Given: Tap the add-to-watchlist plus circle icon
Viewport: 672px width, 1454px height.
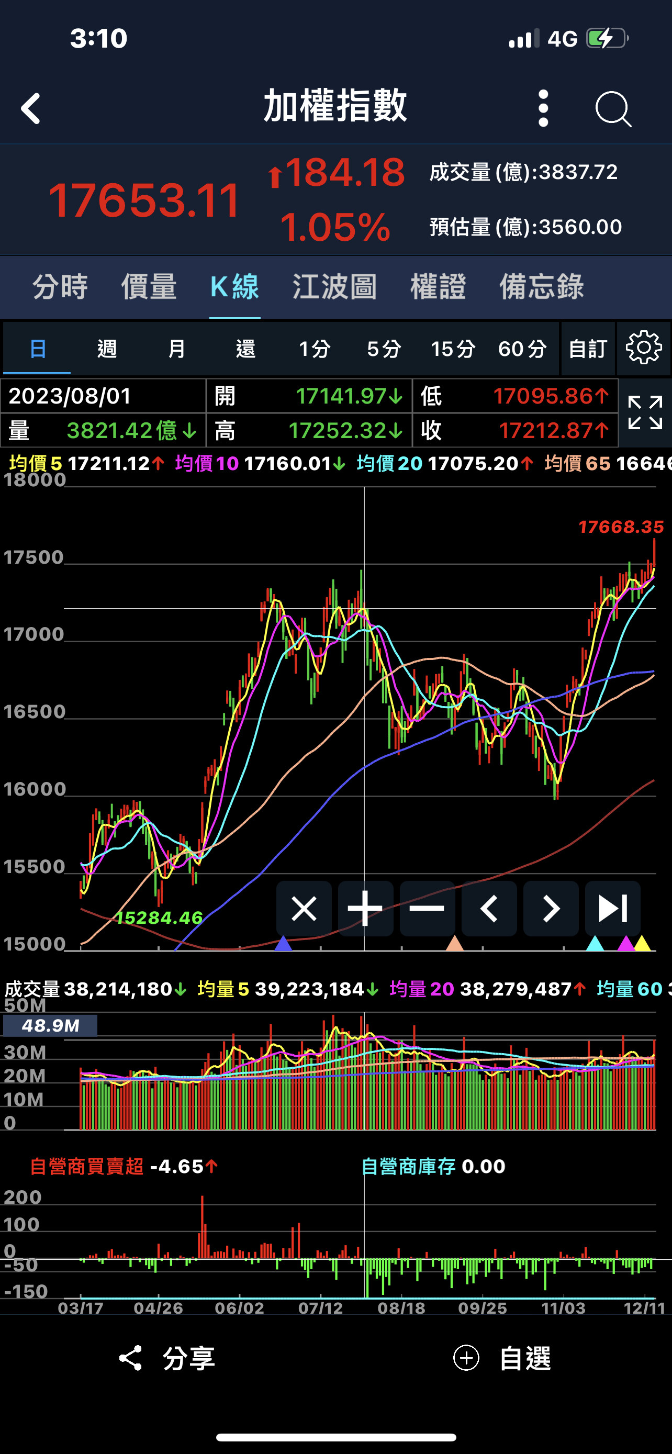Looking at the screenshot, I should pos(466,1358).
